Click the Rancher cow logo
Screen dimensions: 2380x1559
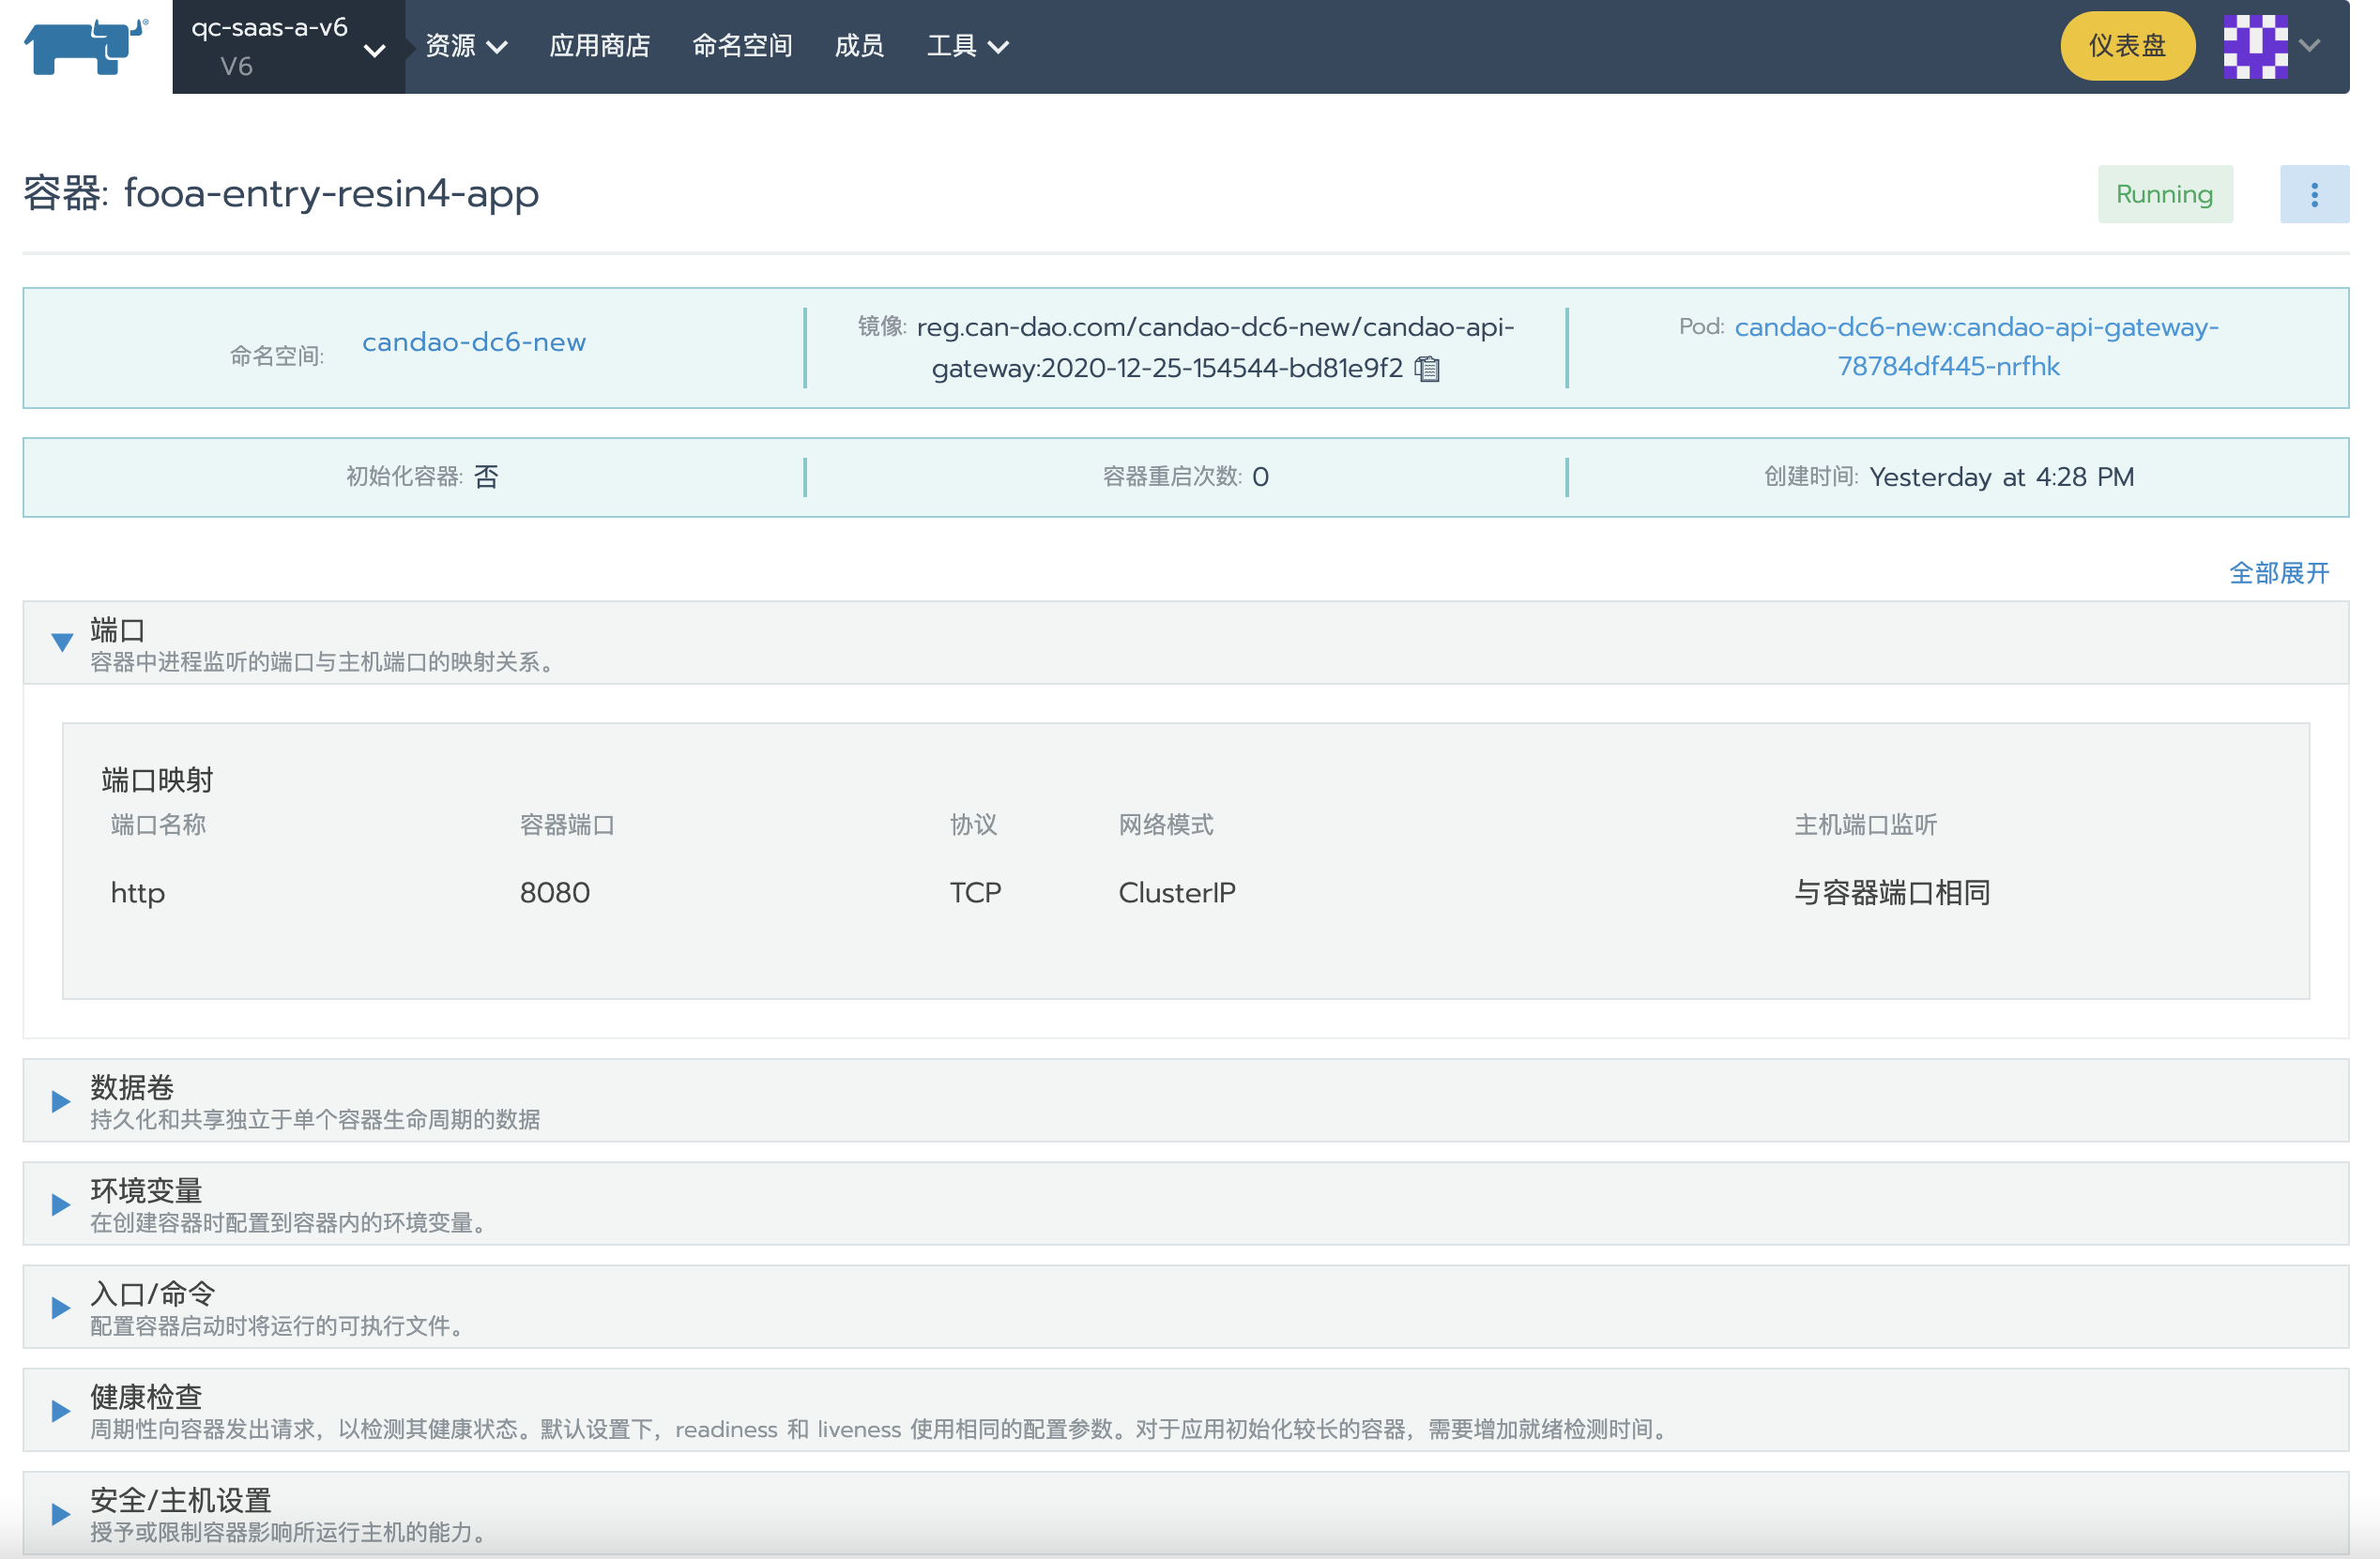86,46
